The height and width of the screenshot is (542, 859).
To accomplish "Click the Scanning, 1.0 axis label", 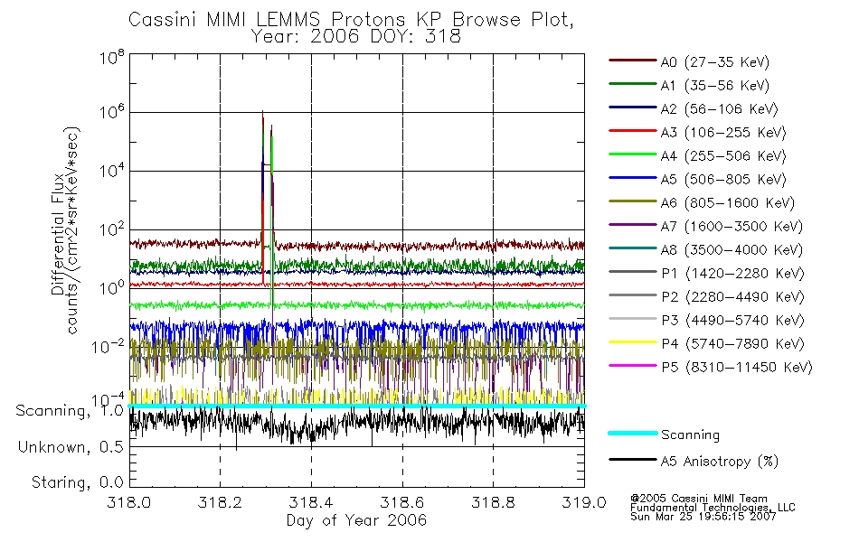I will (70, 411).
